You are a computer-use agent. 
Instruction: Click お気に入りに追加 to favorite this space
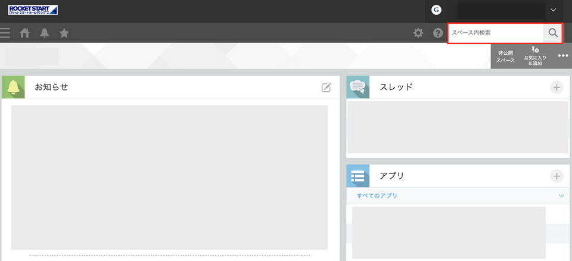coord(534,56)
